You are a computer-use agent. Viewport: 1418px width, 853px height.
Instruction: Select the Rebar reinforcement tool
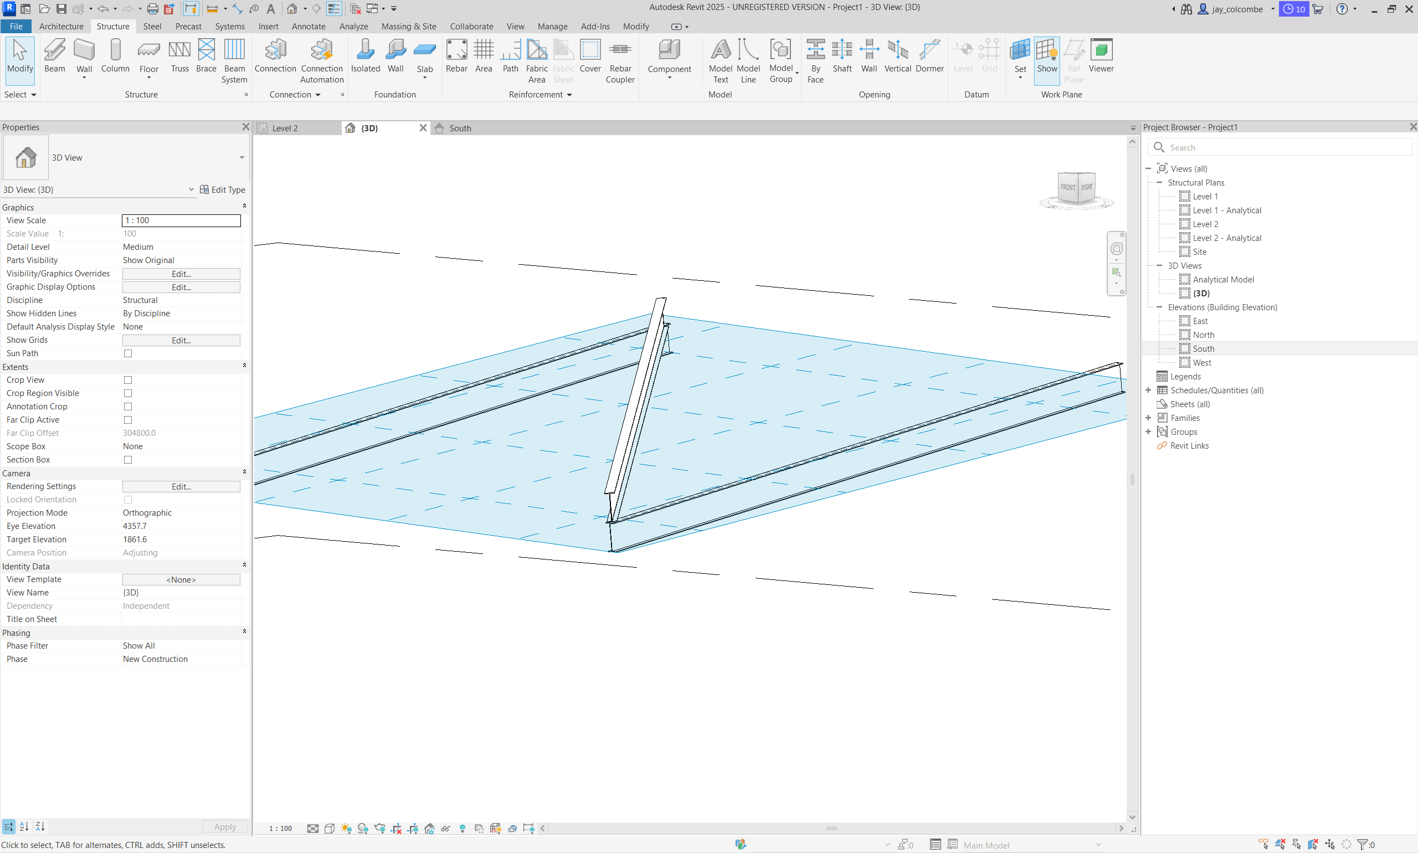pyautogui.click(x=456, y=56)
